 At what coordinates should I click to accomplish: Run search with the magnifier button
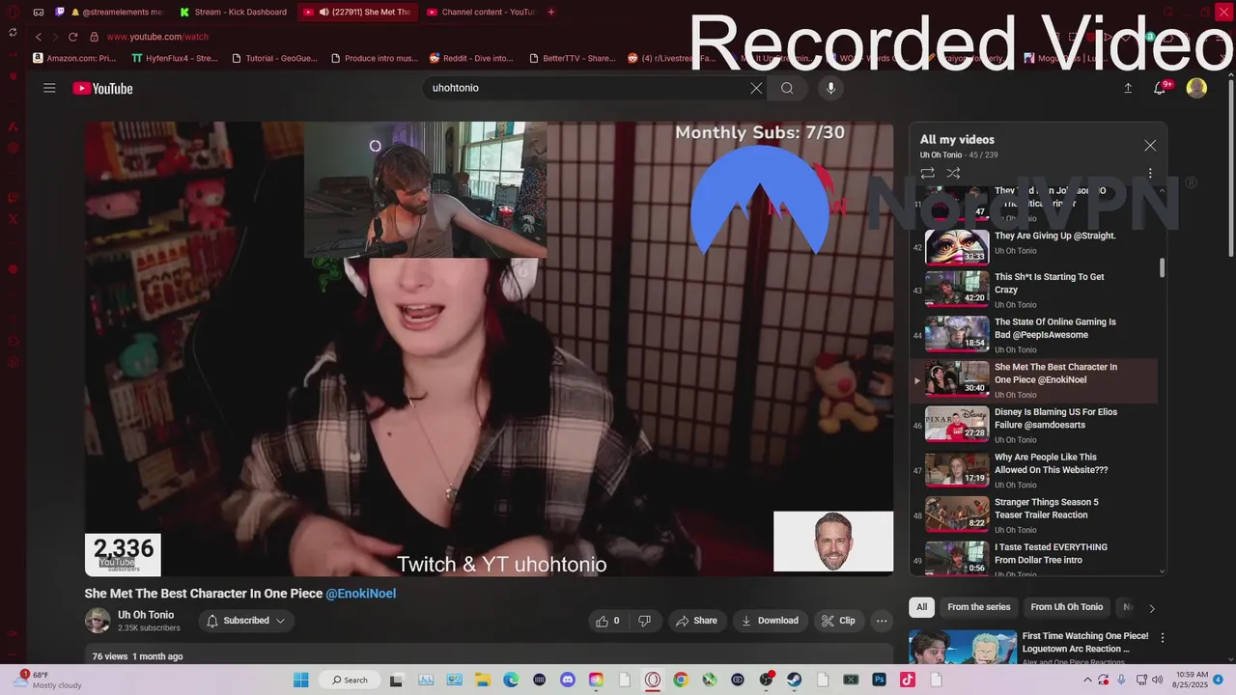[x=787, y=88]
